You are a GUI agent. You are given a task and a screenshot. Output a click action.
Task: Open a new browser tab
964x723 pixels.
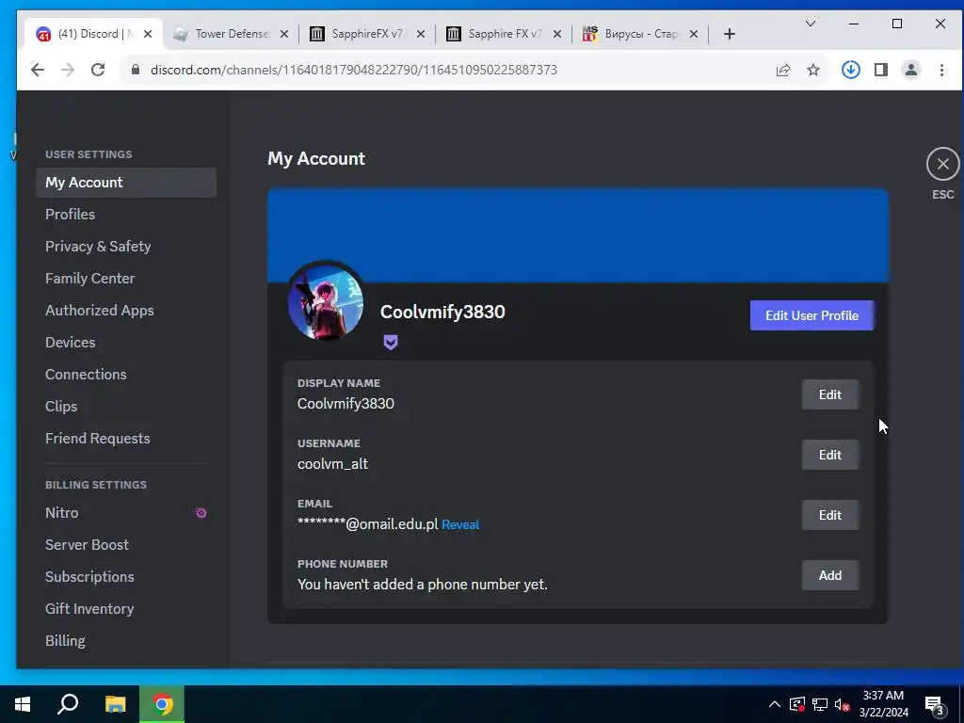point(730,34)
